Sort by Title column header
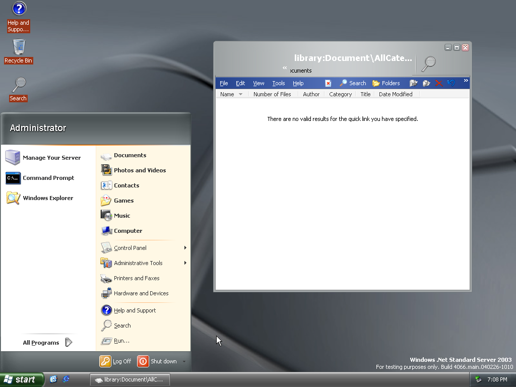Screen dimensions: 516x387 click(365, 94)
